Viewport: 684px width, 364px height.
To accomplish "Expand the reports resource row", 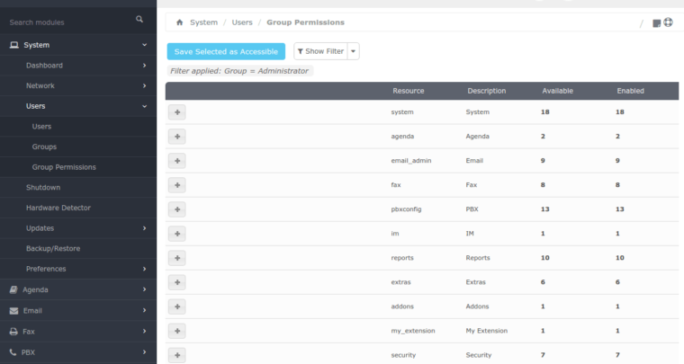I will tap(176, 258).
